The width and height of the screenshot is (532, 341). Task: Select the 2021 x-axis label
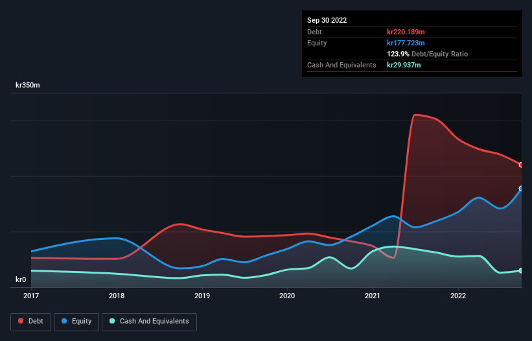(373, 296)
